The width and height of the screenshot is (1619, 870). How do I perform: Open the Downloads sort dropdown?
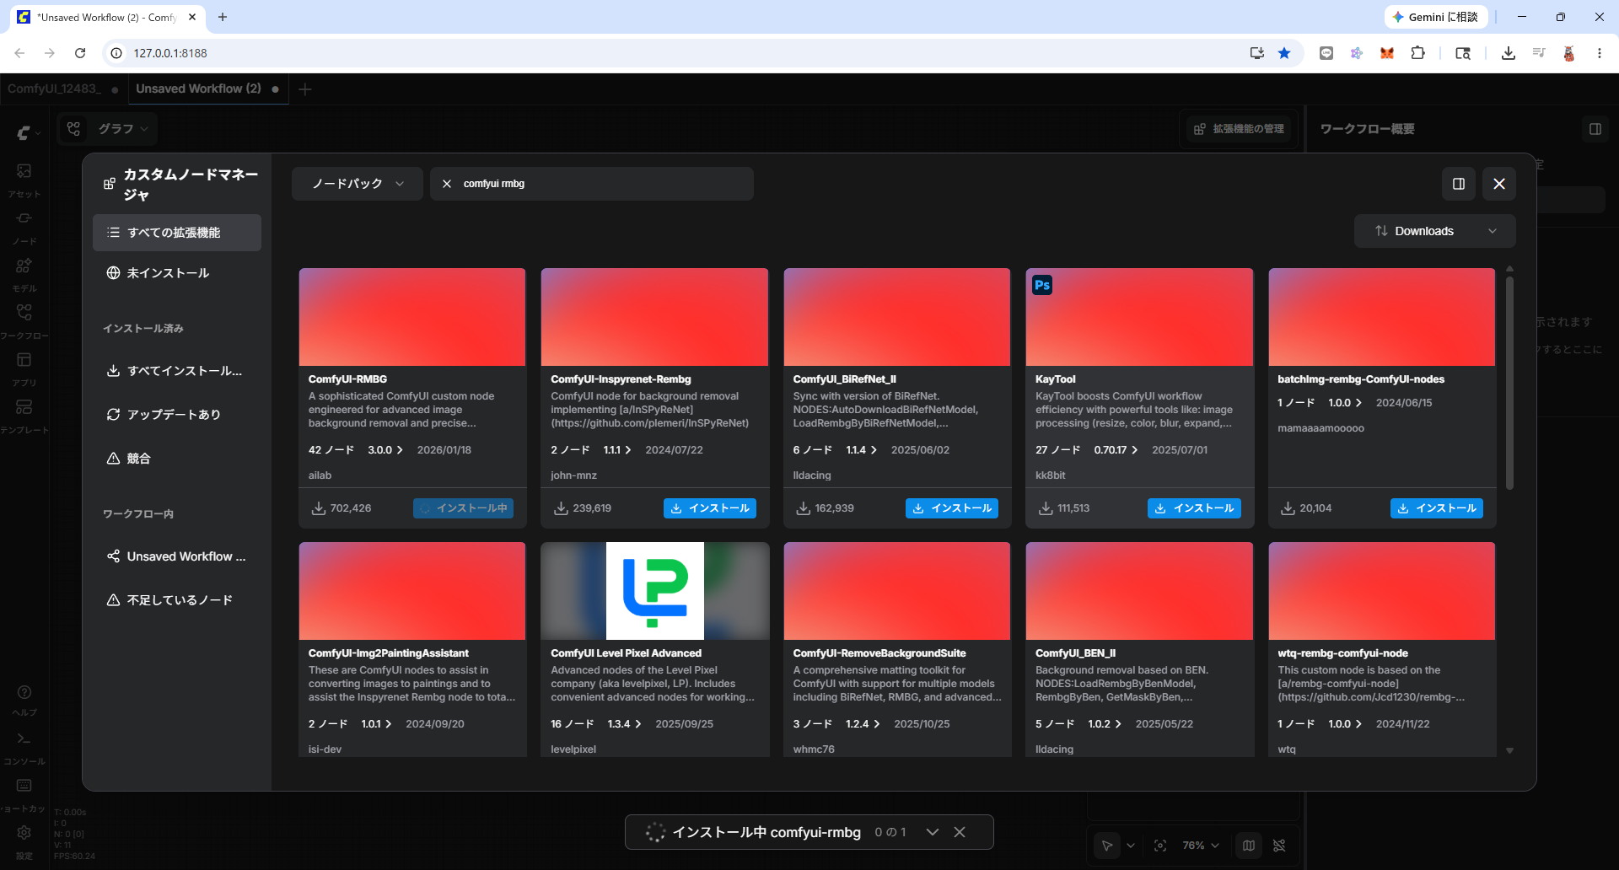(1434, 231)
